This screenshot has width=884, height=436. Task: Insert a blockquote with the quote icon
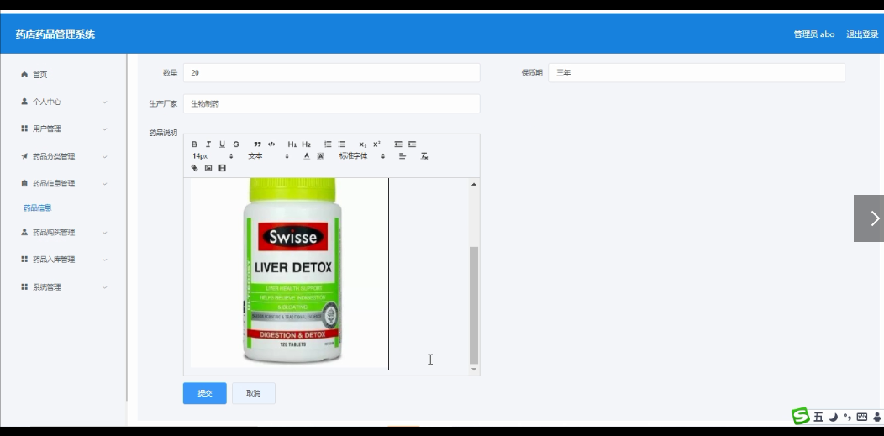click(x=258, y=144)
